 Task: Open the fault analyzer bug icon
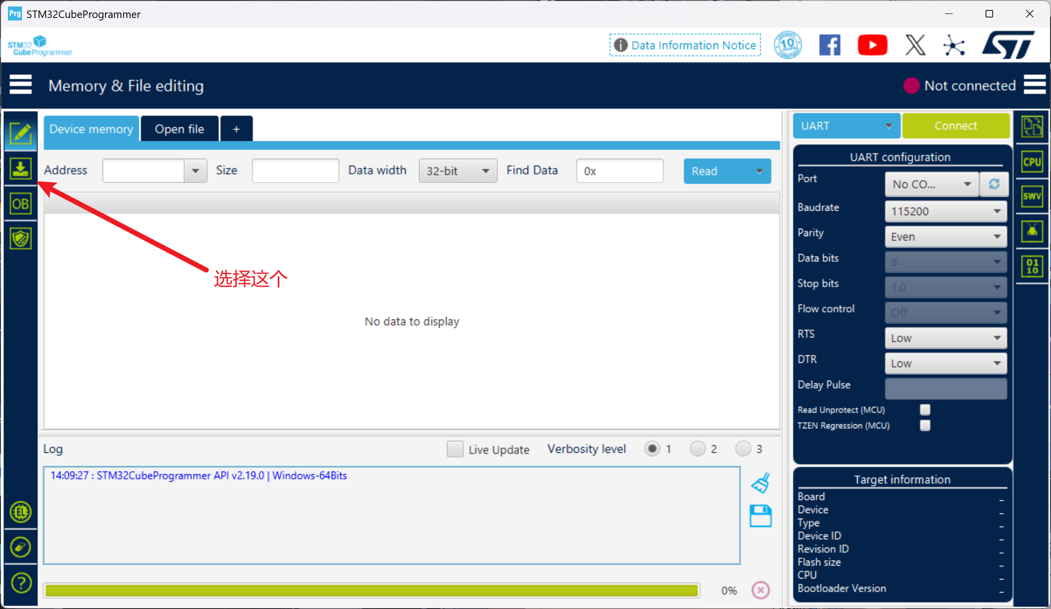pyautogui.click(x=1032, y=231)
